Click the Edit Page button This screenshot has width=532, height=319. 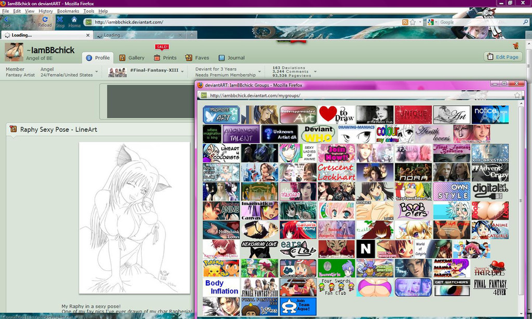tap(503, 57)
